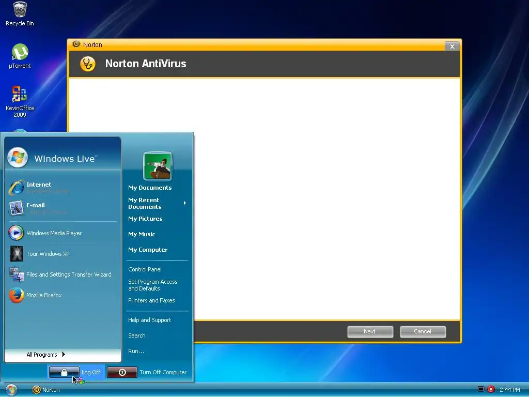The height and width of the screenshot is (397, 529).
Task: Click the Windows Live orb logo
Action: point(18,158)
